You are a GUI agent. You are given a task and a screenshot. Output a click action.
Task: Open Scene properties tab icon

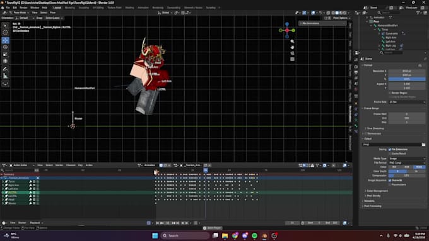tap(356, 84)
